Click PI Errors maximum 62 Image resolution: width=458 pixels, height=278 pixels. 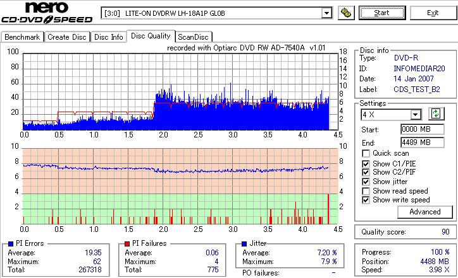[x=97, y=262]
